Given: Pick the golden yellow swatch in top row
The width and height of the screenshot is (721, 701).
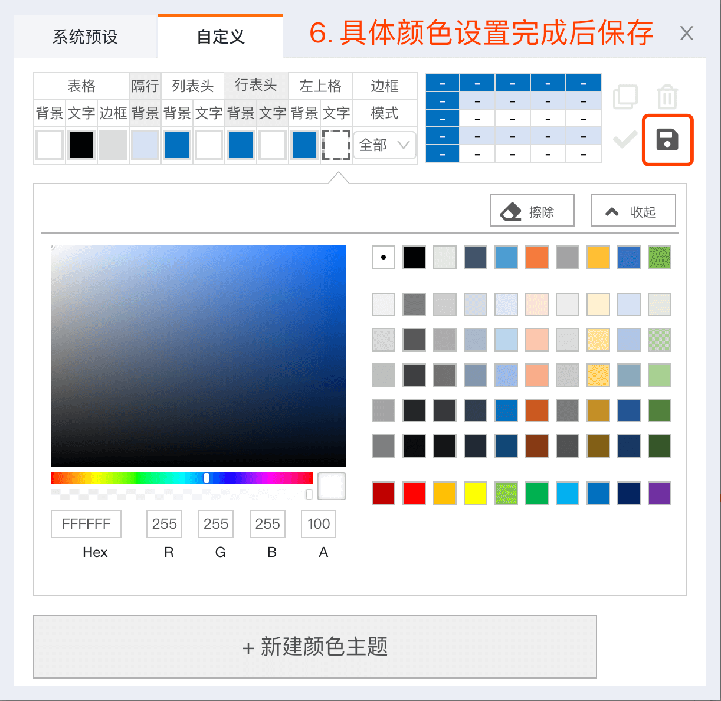Looking at the screenshot, I should (598, 257).
